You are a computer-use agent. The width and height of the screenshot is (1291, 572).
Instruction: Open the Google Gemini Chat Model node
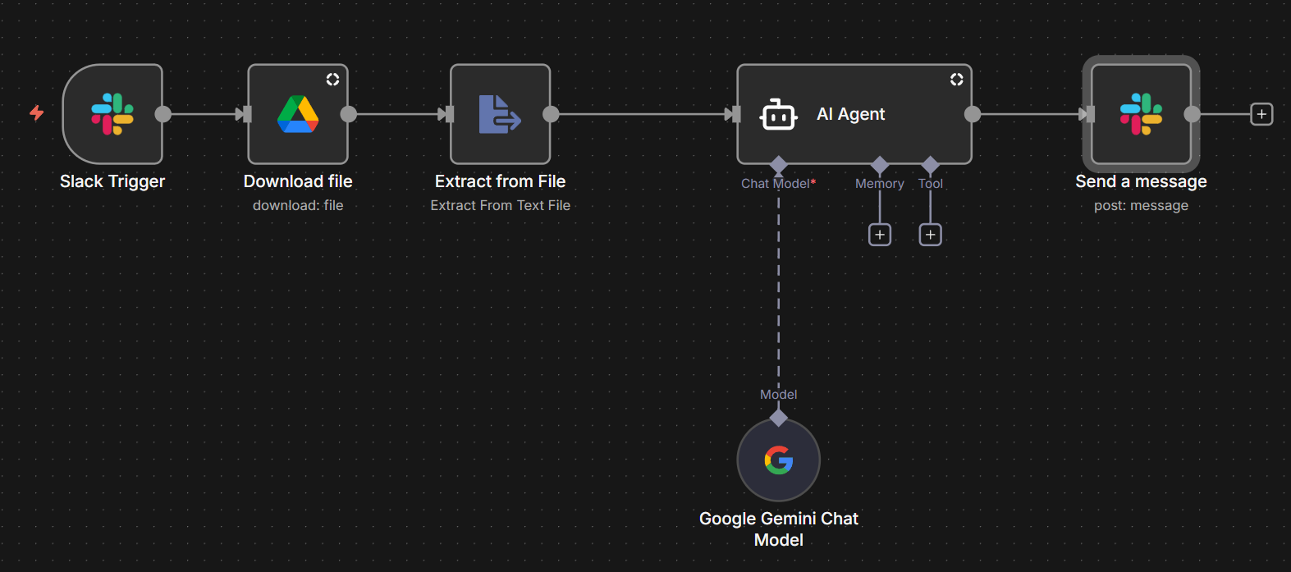coord(778,460)
